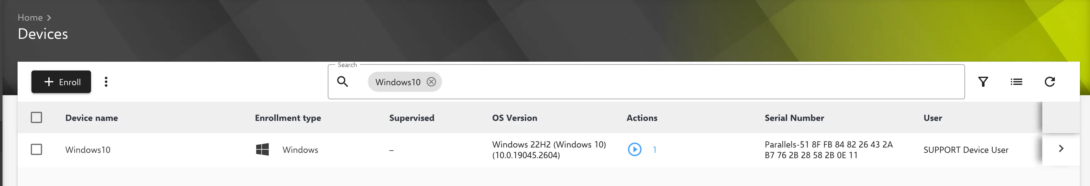The image size is (1090, 186).
Task: Click the Serial Number column header
Action: (x=794, y=118)
